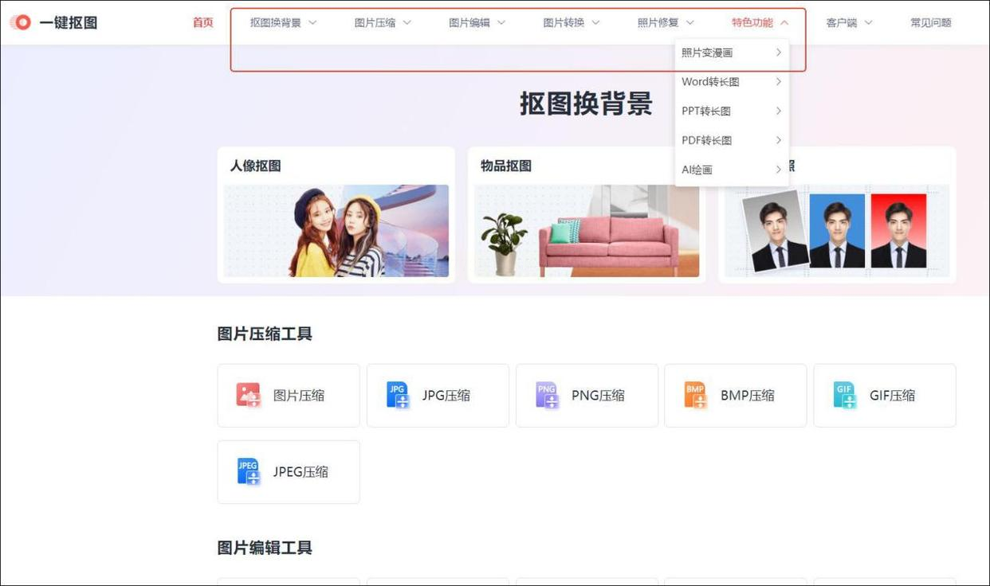Click the 一键抠图 brand name
Screen dimensions: 990x586
point(69,22)
